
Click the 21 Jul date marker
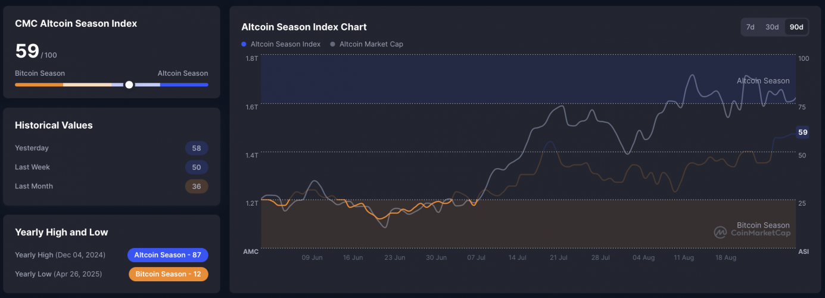click(x=559, y=258)
